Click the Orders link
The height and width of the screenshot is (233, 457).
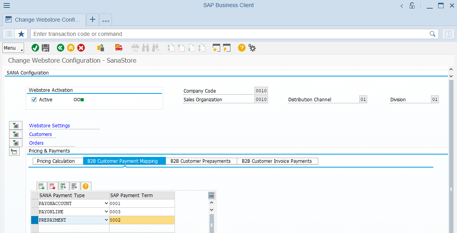pyautogui.click(x=36, y=143)
